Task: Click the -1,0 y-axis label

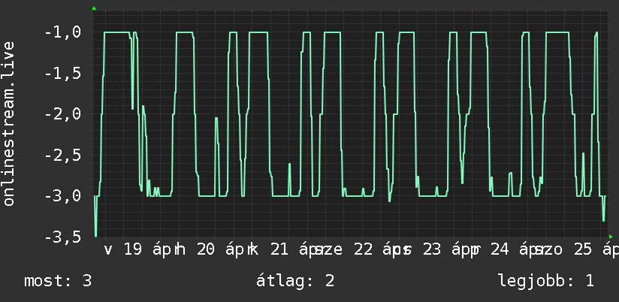Action: [63, 32]
